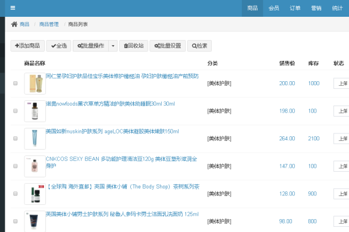
Task: Click stock 100 in nowfoods row
Action: click(x=312, y=111)
